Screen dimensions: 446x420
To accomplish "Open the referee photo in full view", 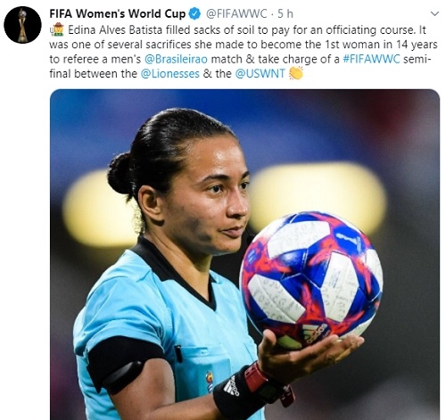I will 244,254.
